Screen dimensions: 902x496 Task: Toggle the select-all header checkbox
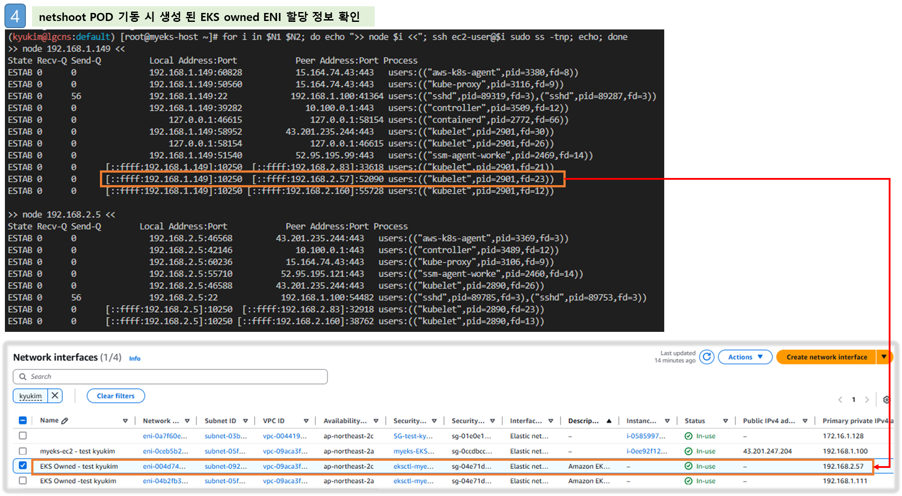tap(23, 420)
